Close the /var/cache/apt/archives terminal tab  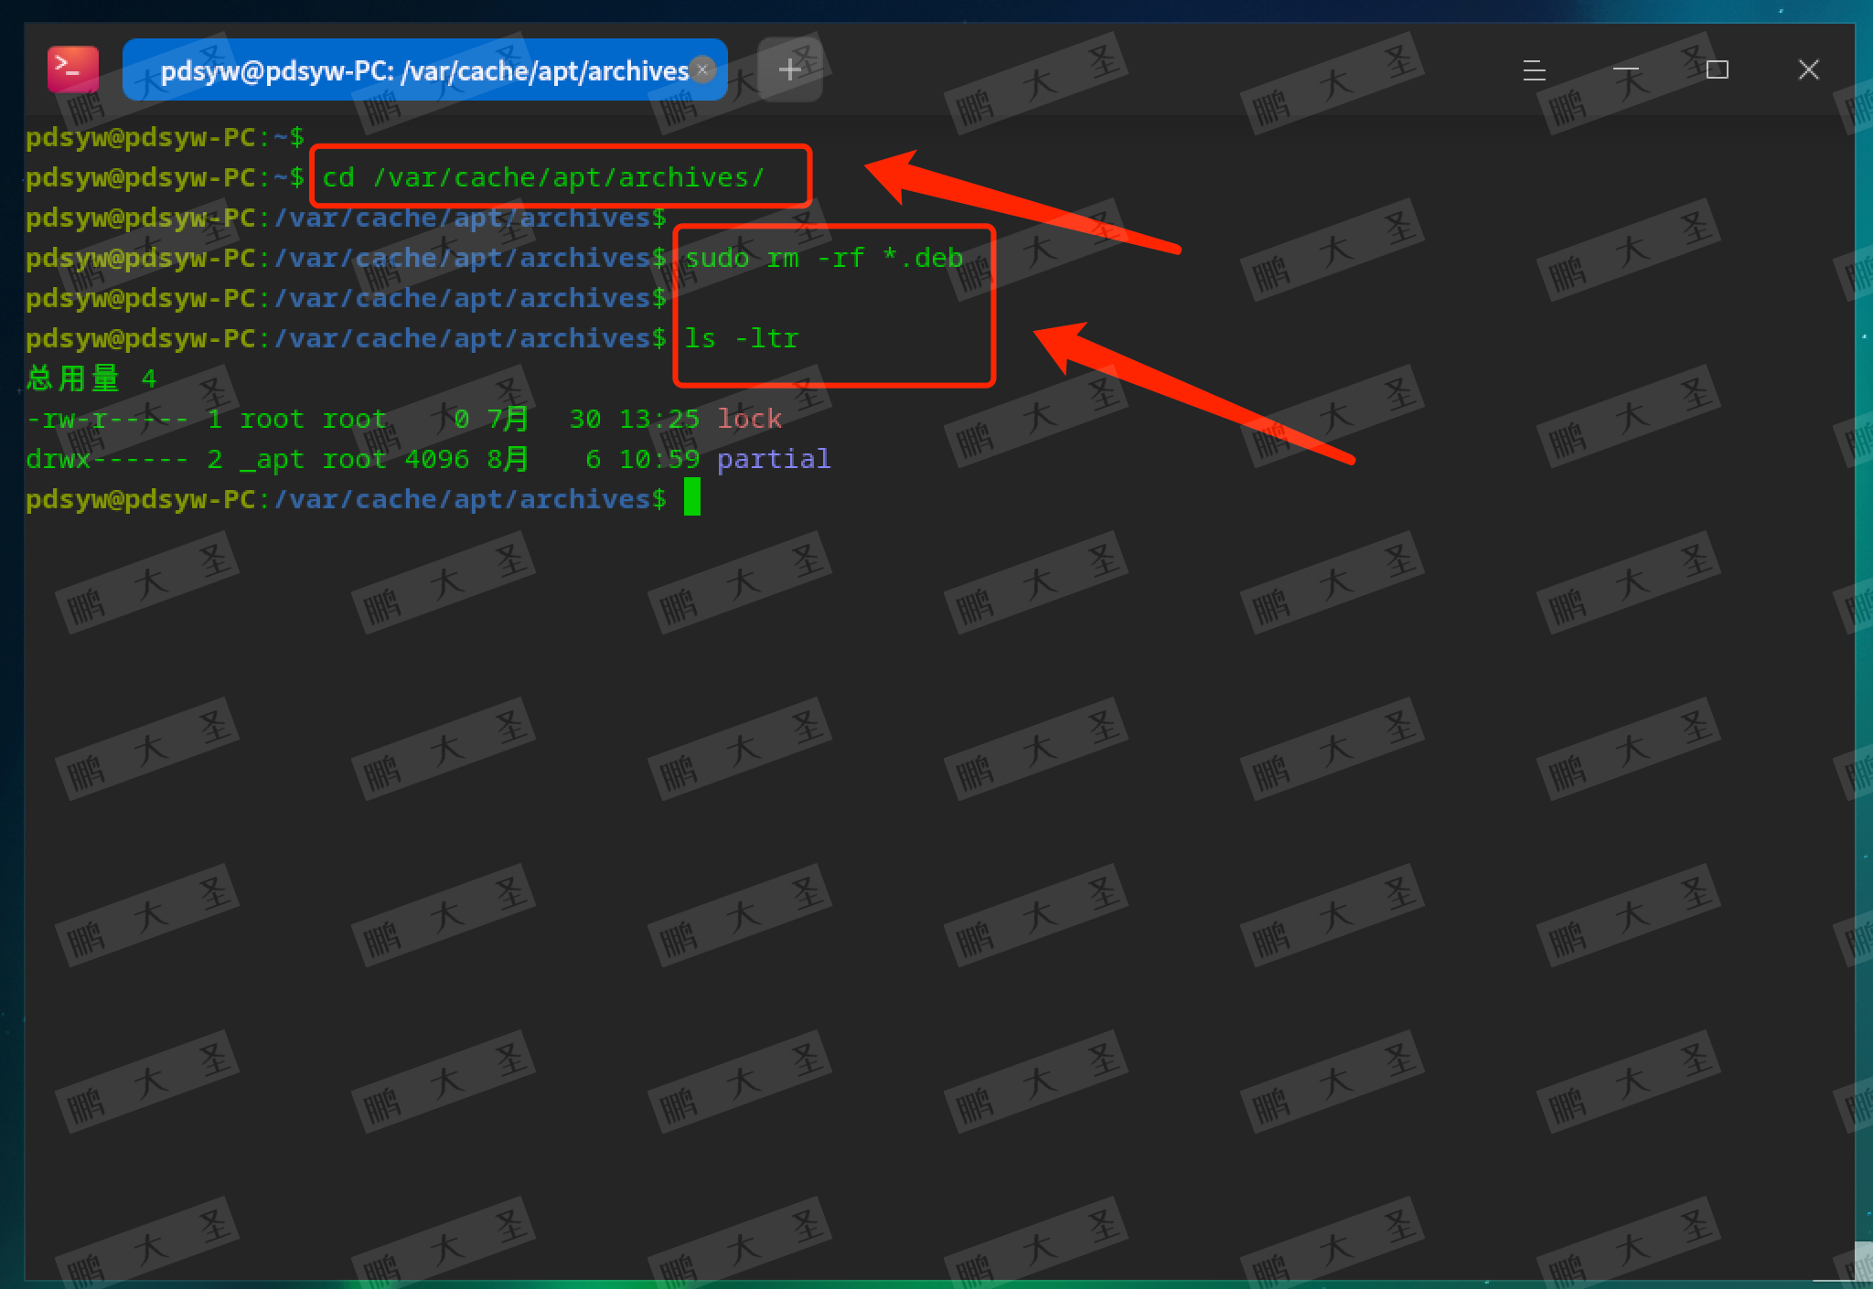click(702, 69)
